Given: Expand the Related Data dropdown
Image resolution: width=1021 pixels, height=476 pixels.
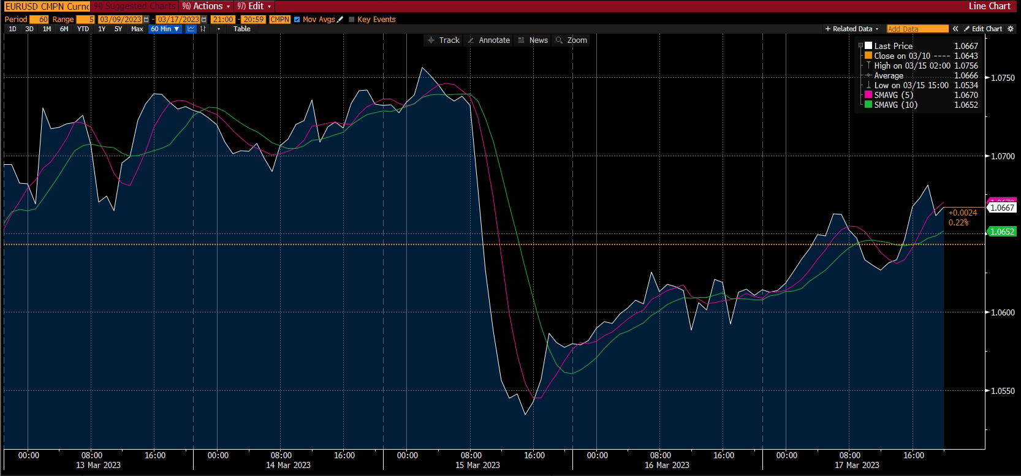Looking at the screenshot, I should 852,29.
